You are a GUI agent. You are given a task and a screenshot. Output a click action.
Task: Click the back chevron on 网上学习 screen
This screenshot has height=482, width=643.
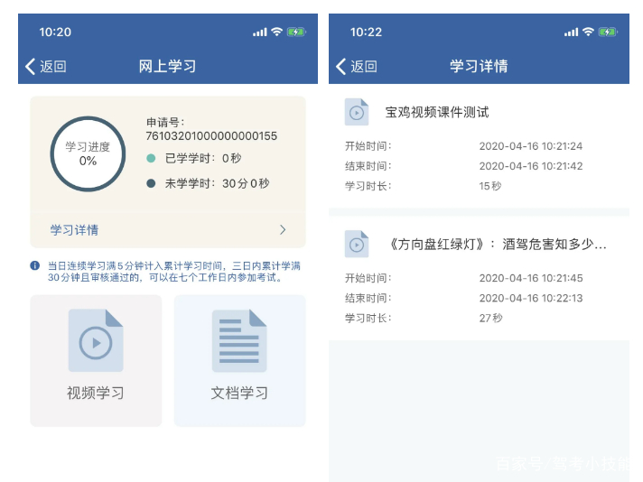[x=30, y=67]
